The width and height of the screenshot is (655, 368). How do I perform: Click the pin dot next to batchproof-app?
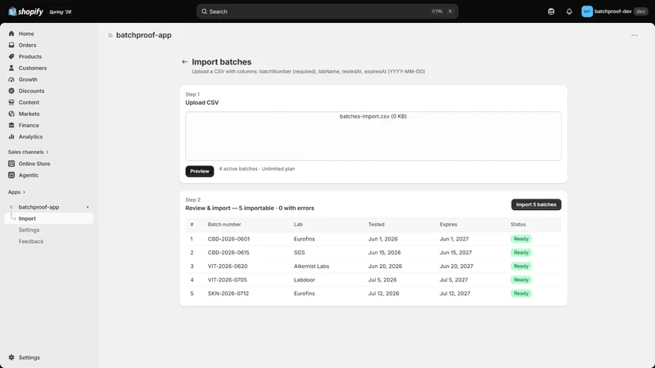88,207
